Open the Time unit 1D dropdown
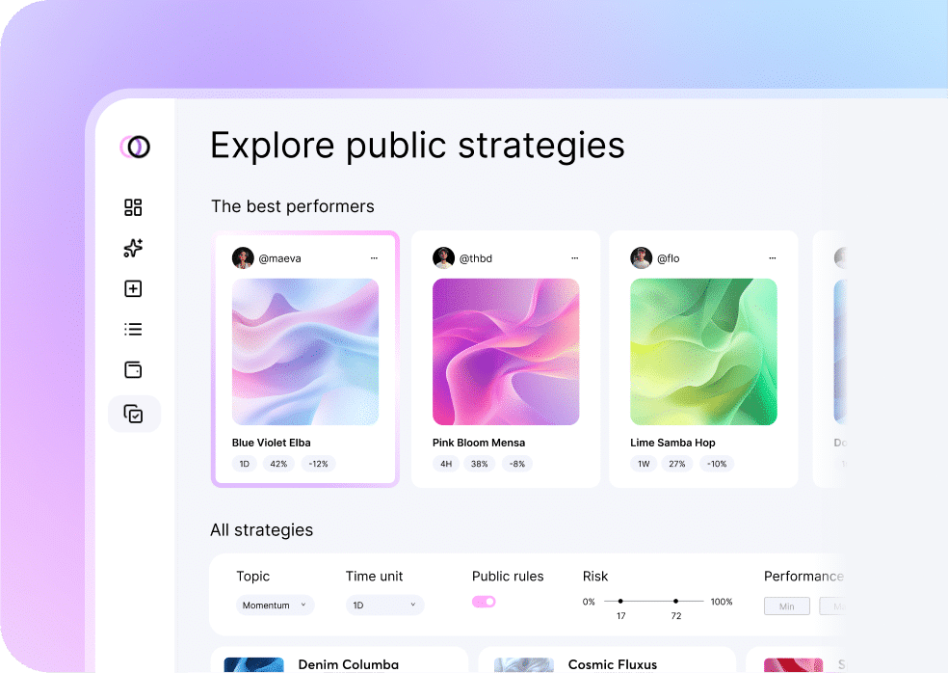The width and height of the screenshot is (948, 673). click(384, 606)
